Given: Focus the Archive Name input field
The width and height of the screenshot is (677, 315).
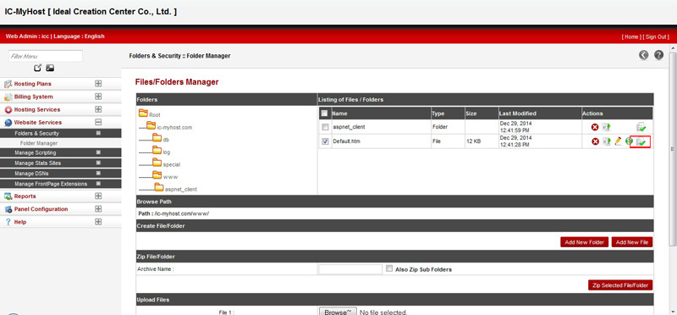Looking at the screenshot, I should point(350,269).
